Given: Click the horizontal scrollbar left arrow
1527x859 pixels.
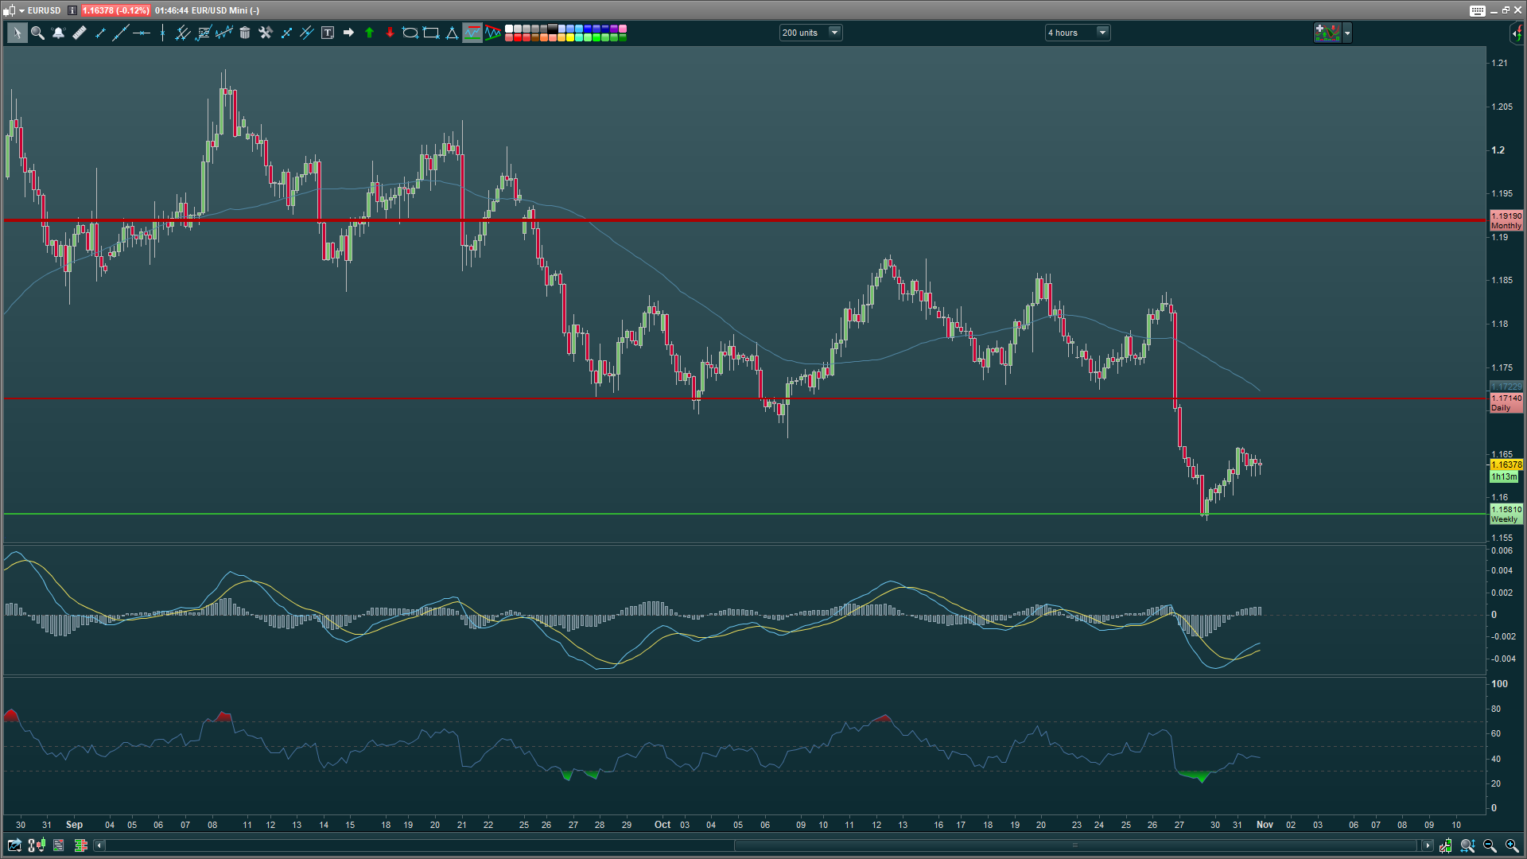Looking at the screenshot, I should tap(99, 845).
